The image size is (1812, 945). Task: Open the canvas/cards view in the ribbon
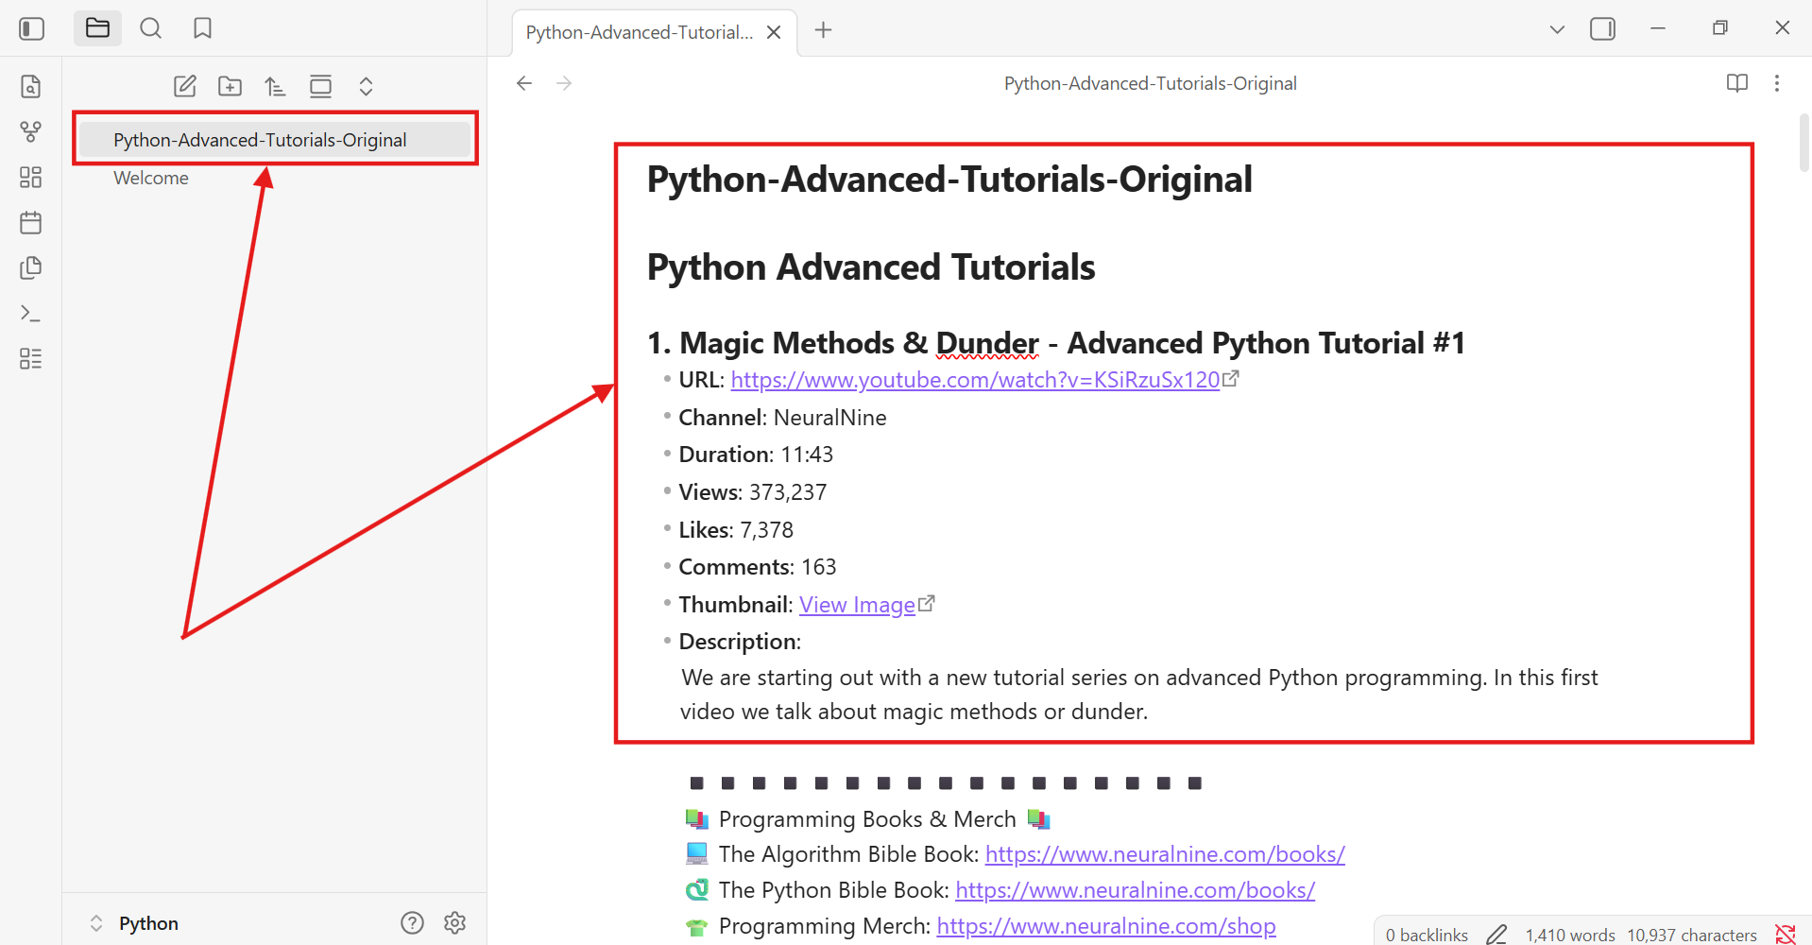pyautogui.click(x=30, y=177)
